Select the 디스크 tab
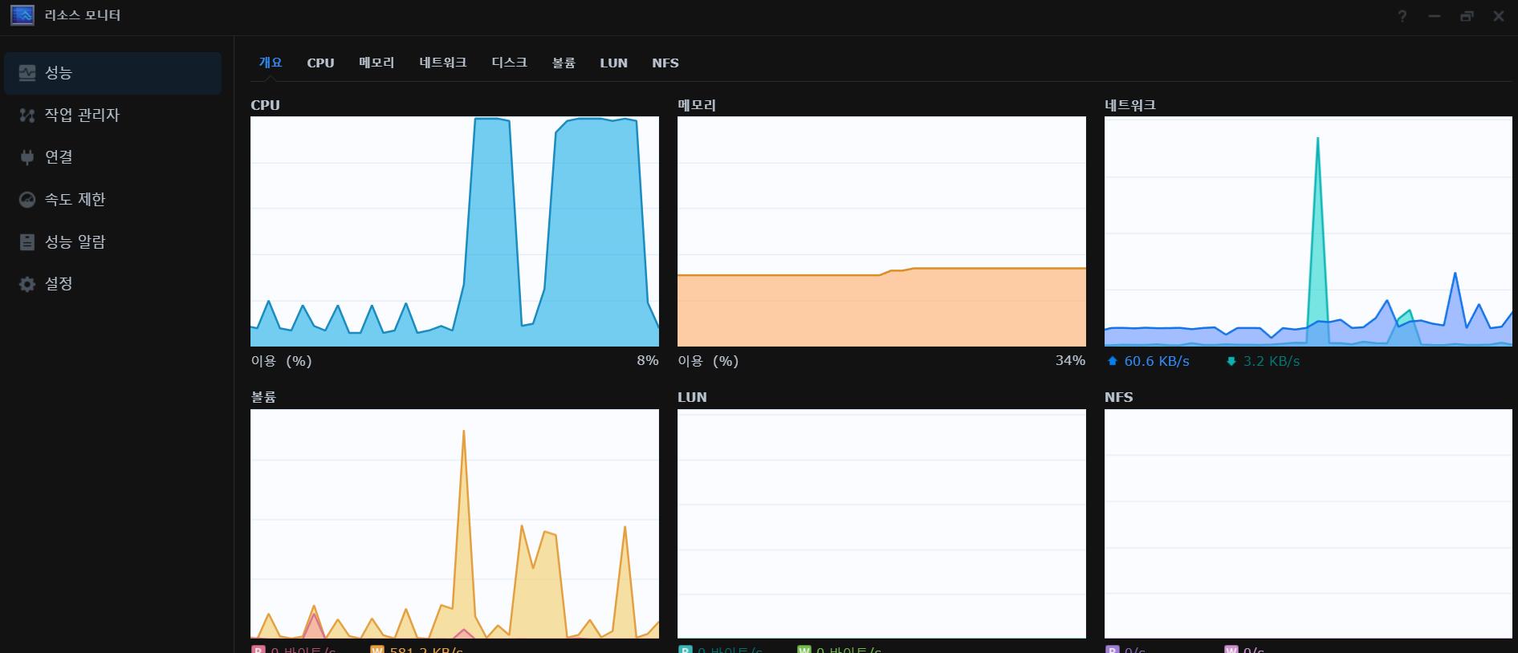 coord(509,63)
